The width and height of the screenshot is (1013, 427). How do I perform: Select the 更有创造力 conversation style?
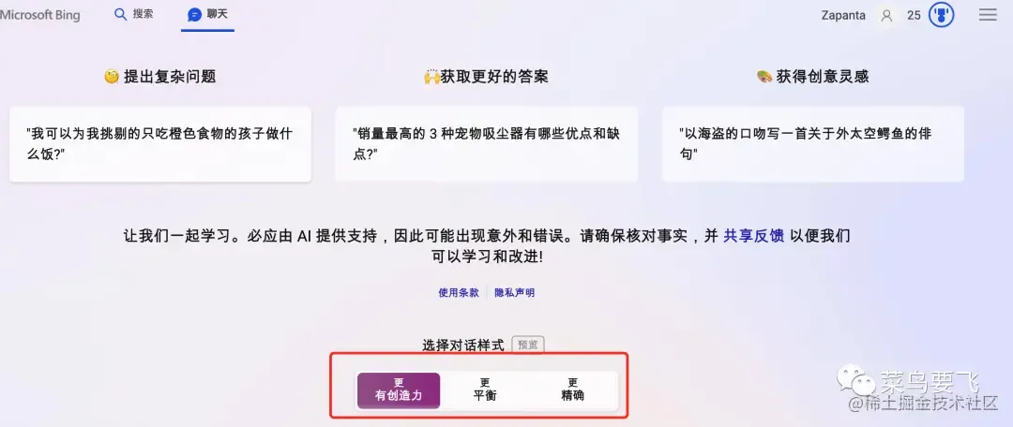pyautogui.click(x=399, y=390)
